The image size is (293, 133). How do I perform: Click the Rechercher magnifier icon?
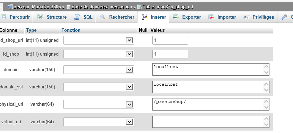[103, 17]
